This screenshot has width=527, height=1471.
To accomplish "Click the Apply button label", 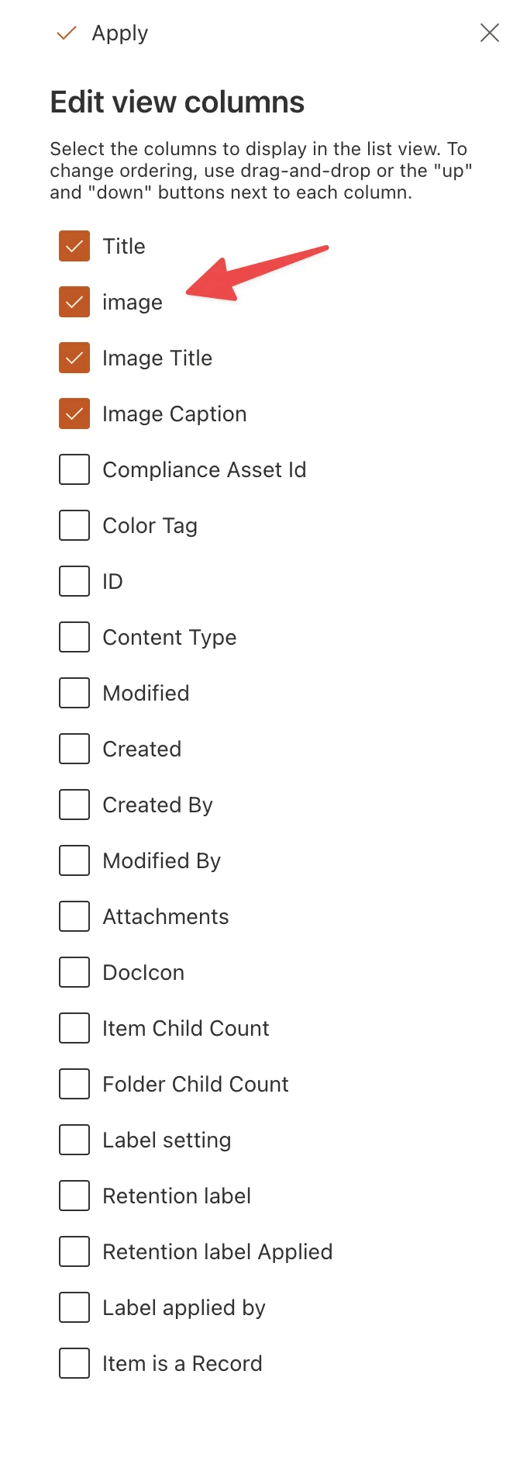I will pos(119,33).
